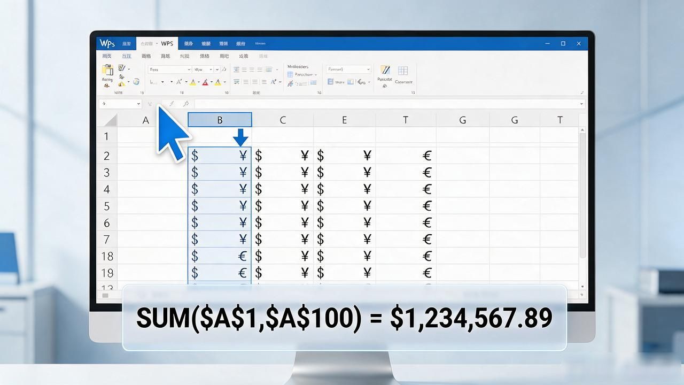The image size is (684, 385).
Task: Click the V confirm icon beside the name box
Action: [150, 104]
